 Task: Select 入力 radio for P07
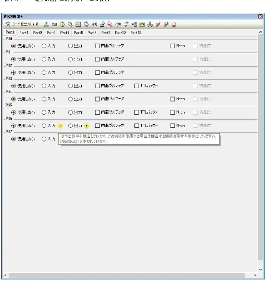click(x=48, y=139)
